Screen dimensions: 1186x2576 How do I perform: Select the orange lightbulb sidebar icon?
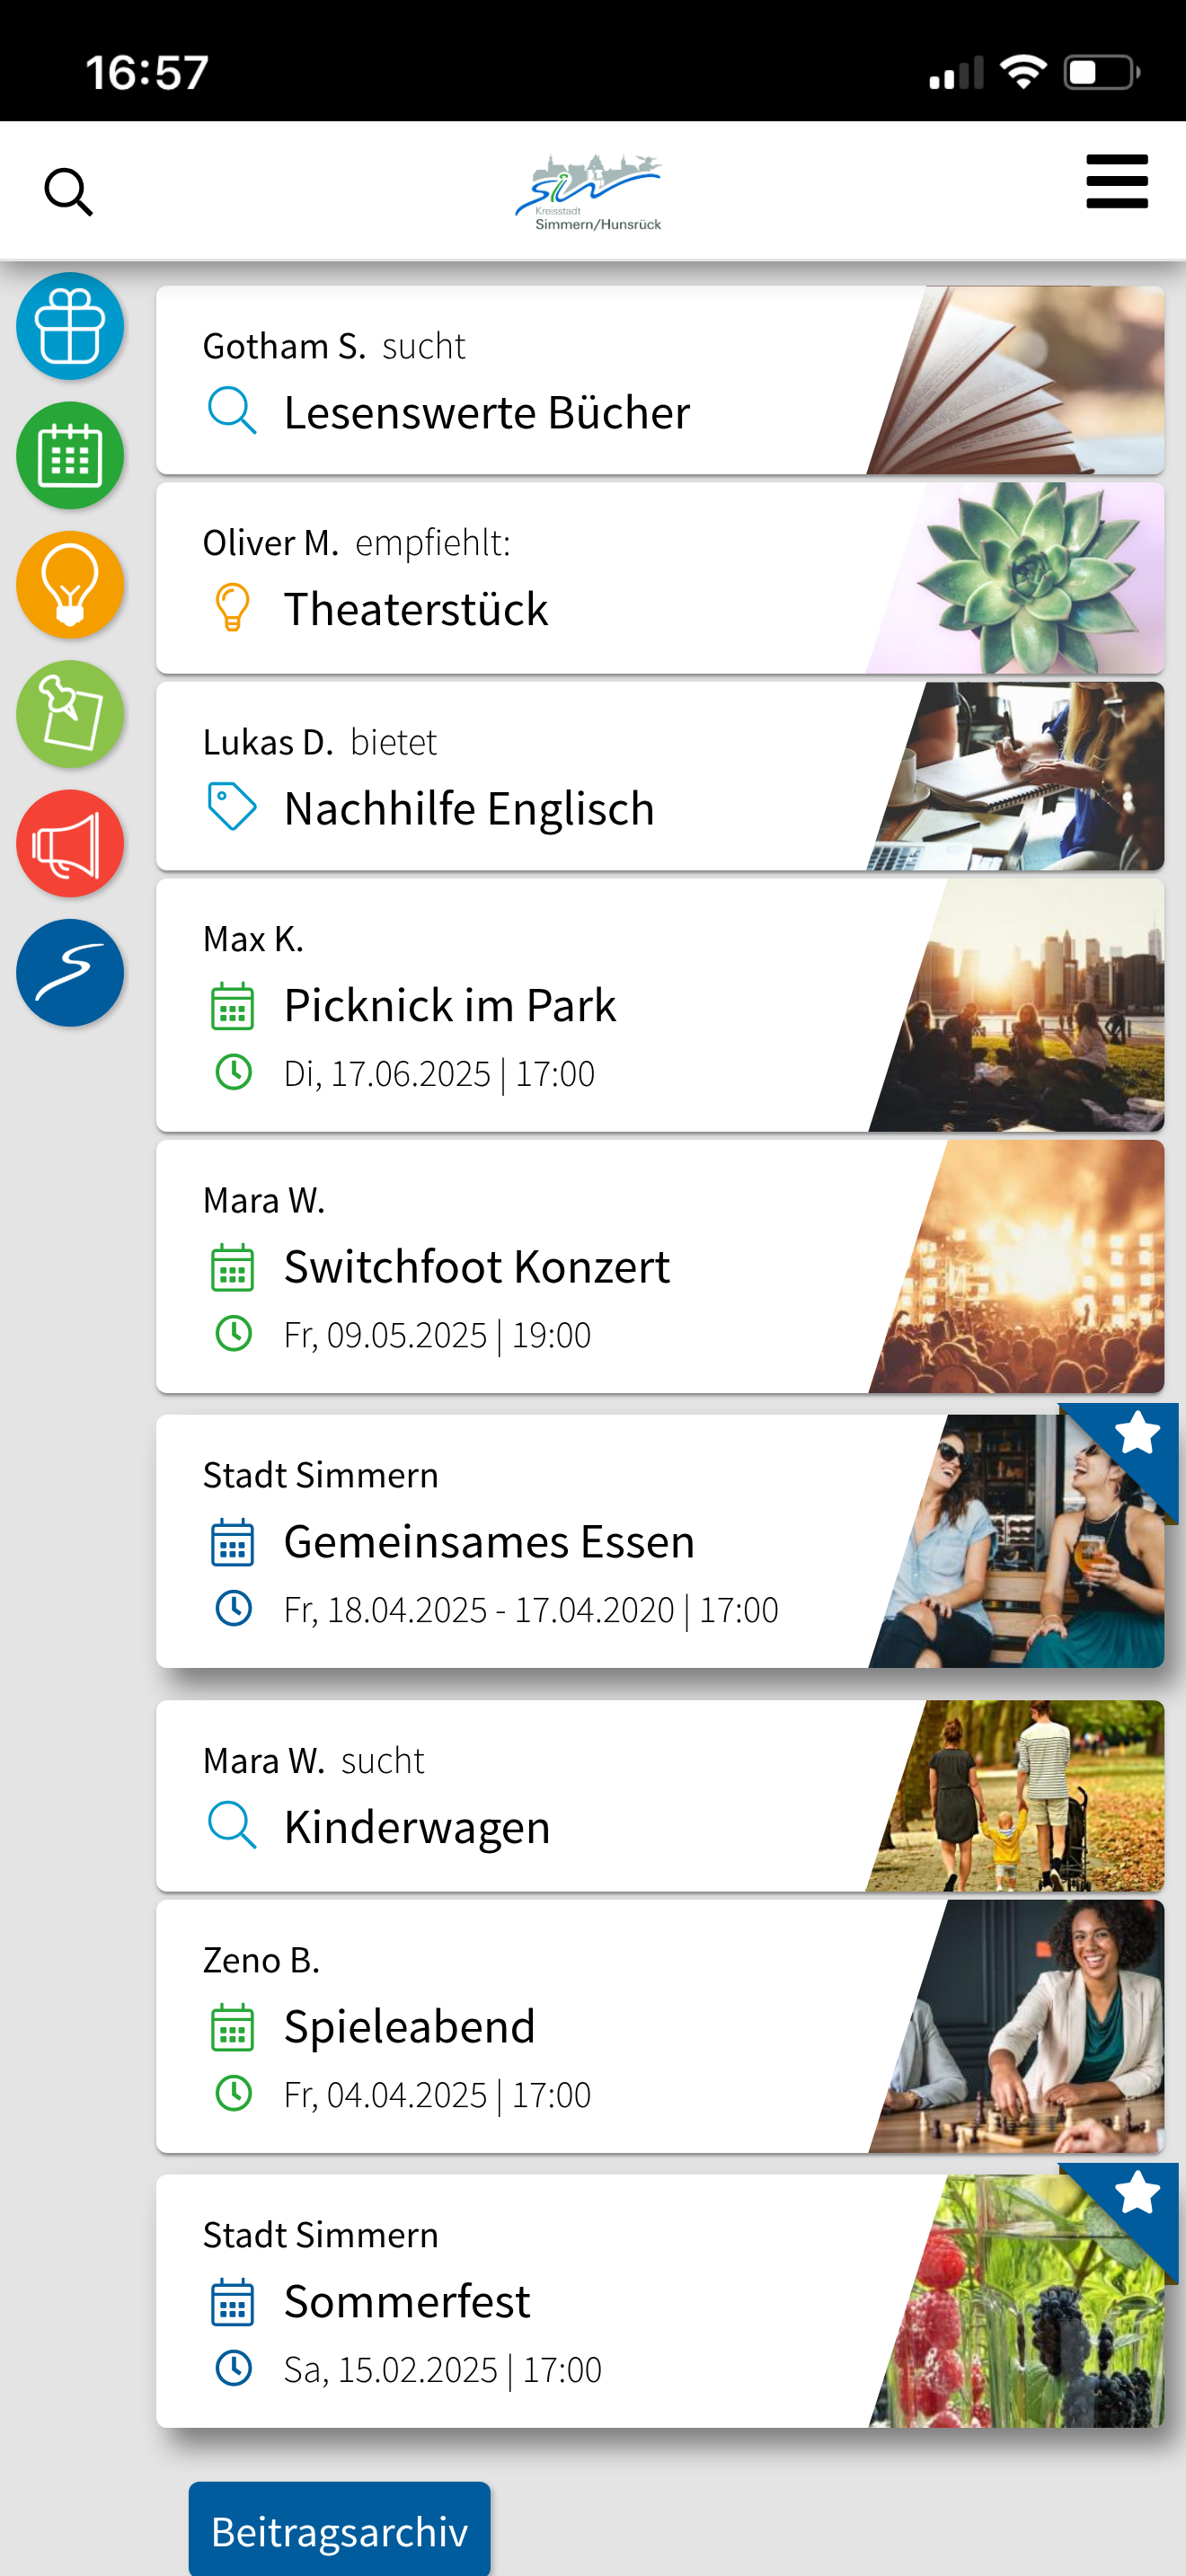[70, 585]
